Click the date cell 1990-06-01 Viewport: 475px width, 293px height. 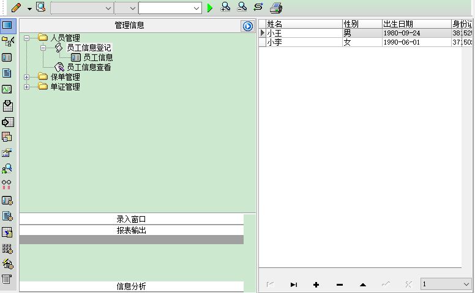(x=417, y=42)
